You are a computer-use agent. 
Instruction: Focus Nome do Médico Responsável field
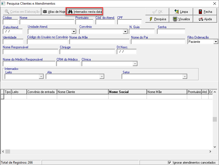tap(29, 64)
